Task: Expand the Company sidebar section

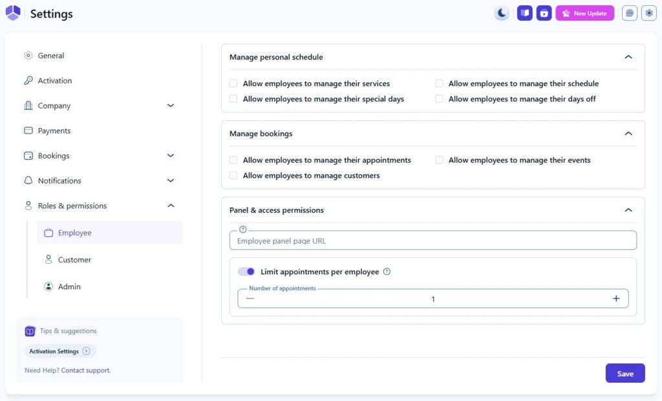Action: pyautogui.click(x=171, y=105)
